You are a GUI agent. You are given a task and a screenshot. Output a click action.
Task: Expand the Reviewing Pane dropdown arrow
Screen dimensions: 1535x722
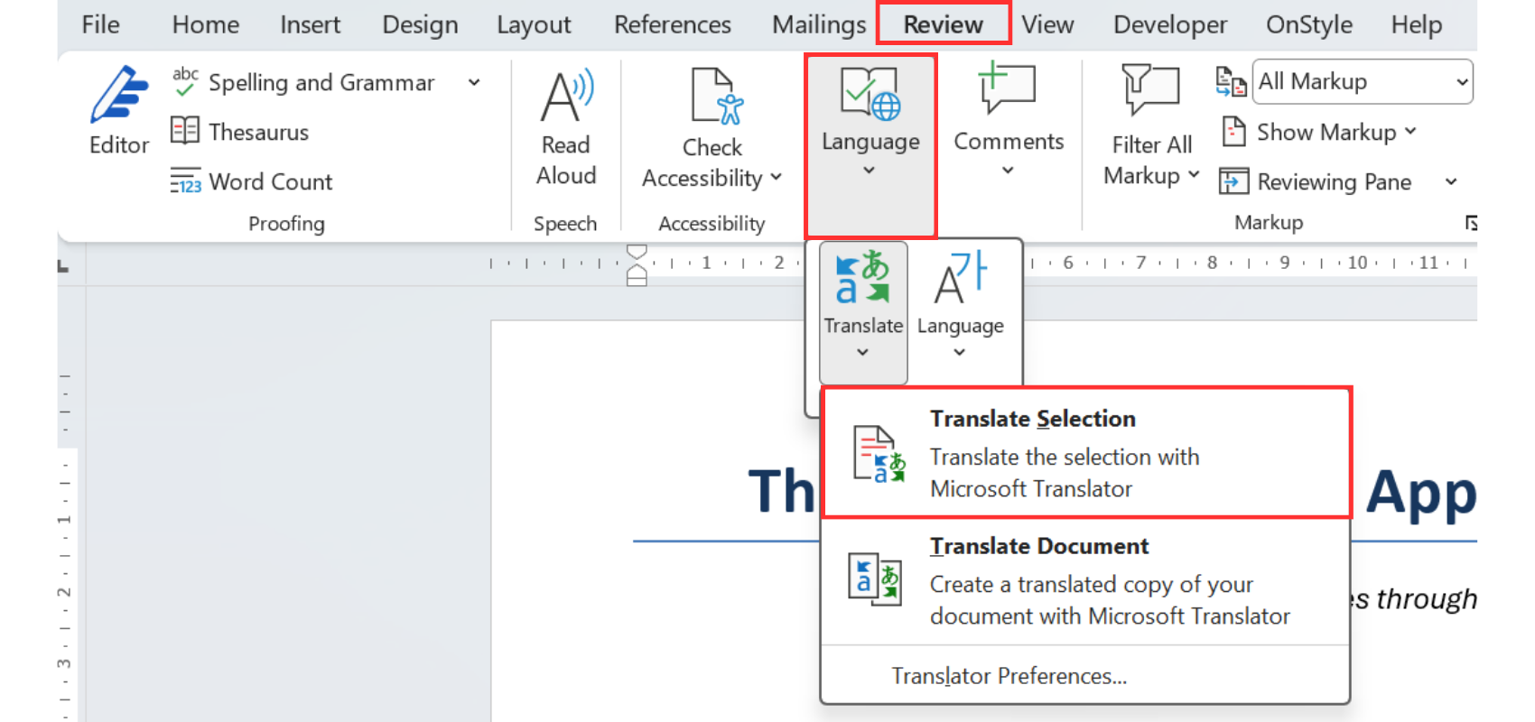click(x=1451, y=181)
